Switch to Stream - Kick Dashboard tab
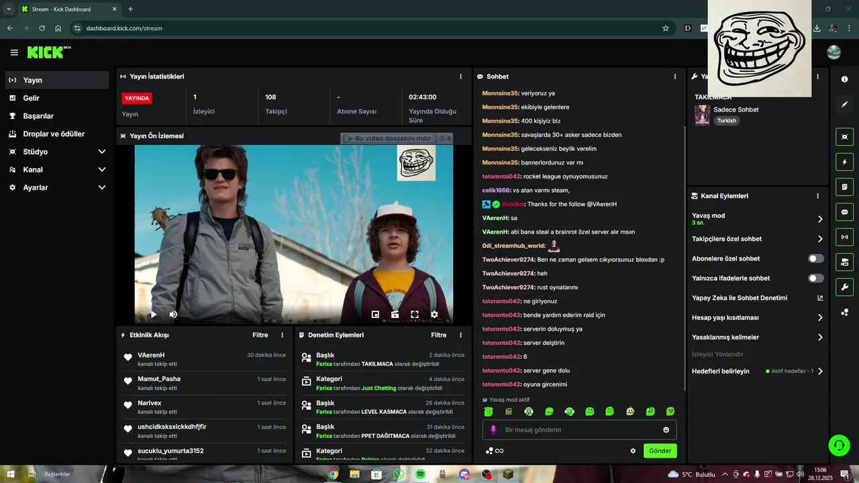 68,9
